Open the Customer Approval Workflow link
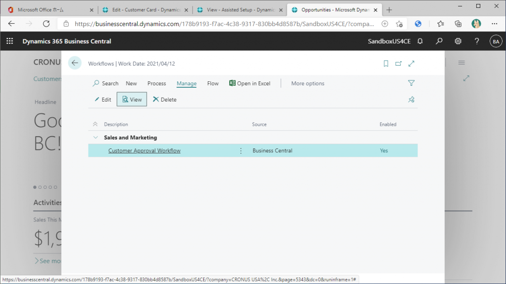The height and width of the screenshot is (284, 506). pos(144,151)
